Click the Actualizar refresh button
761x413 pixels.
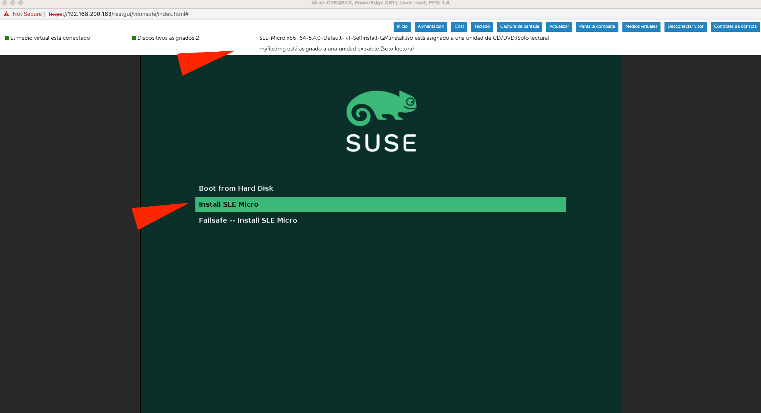tap(559, 27)
